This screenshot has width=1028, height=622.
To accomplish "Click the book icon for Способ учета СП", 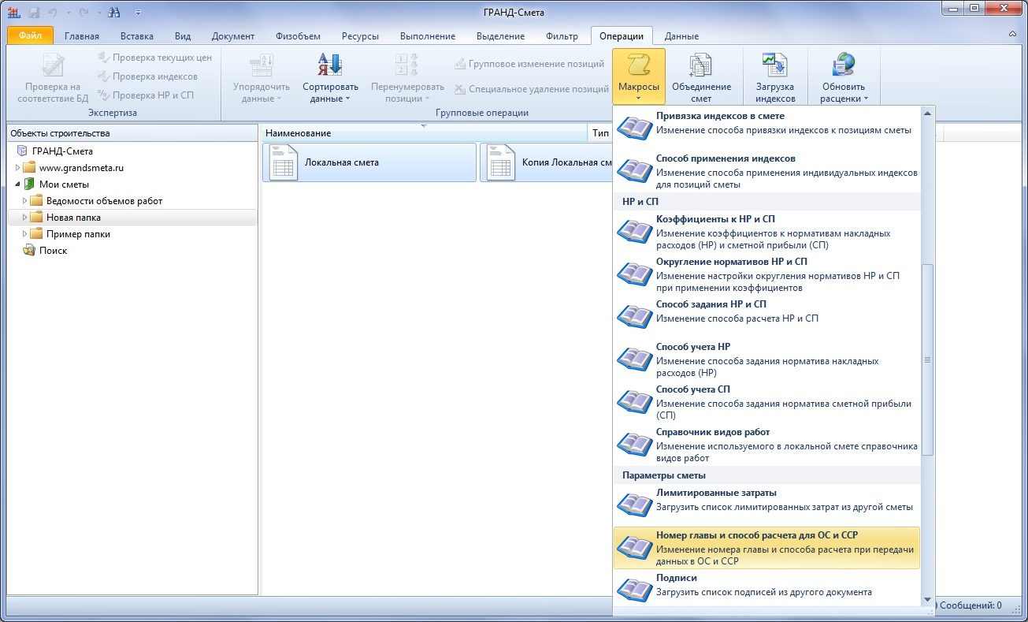I will point(633,400).
